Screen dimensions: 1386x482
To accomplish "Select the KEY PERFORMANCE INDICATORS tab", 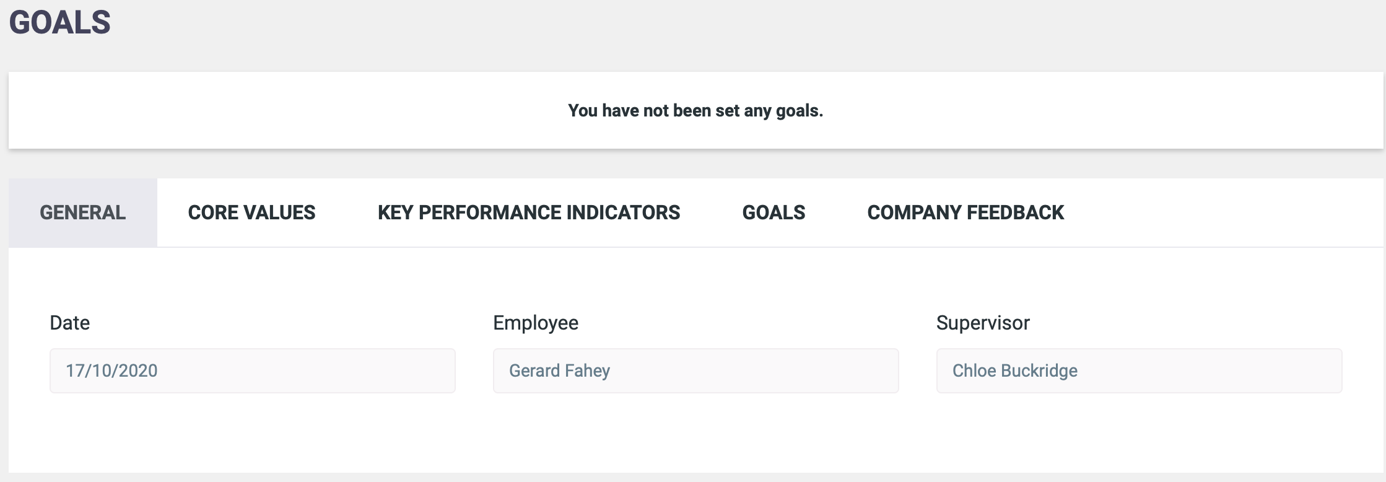I will click(529, 213).
